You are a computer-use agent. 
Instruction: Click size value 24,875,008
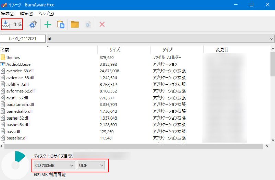109,71
